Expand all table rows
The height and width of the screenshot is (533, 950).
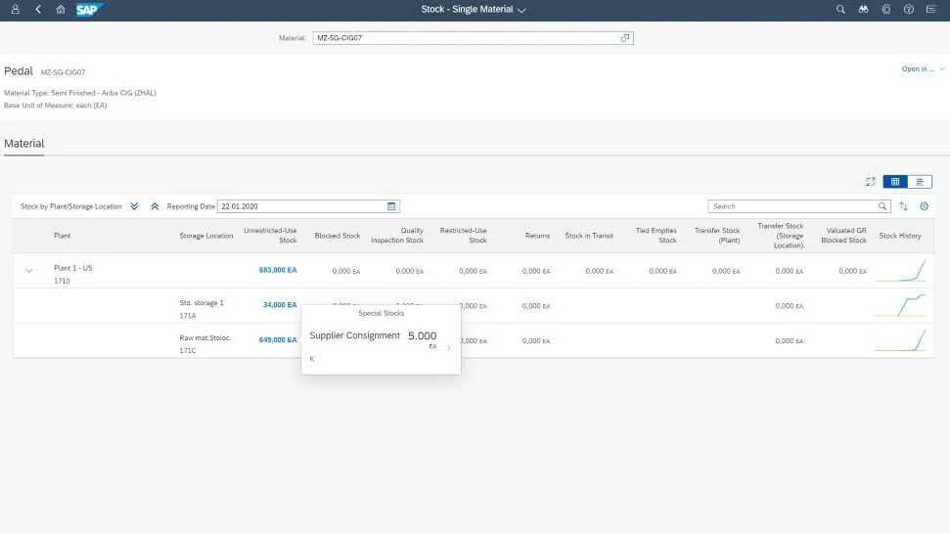coord(135,206)
